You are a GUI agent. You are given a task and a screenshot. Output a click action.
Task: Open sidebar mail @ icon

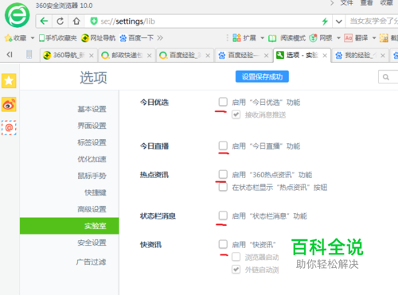pos(9,128)
